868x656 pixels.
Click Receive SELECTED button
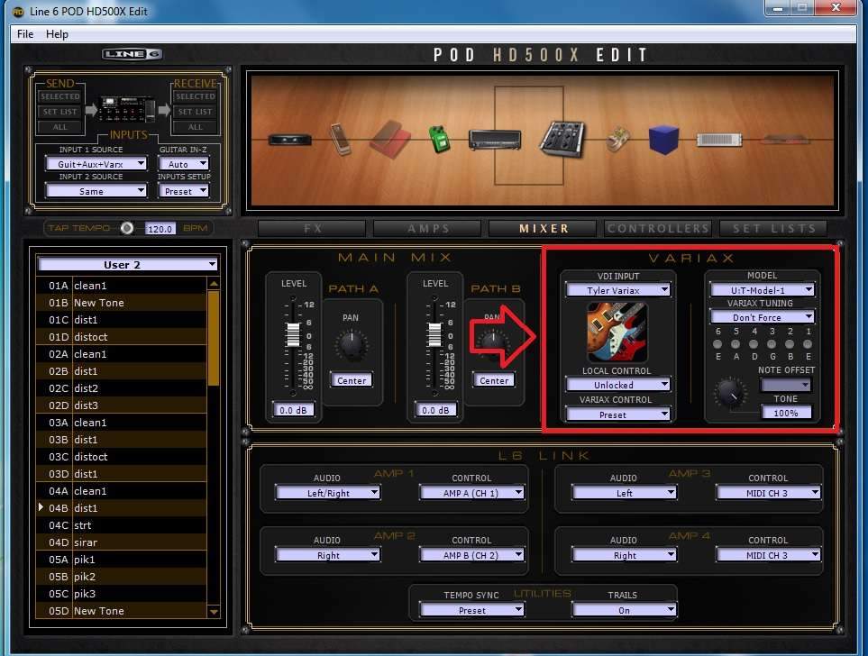[195, 96]
